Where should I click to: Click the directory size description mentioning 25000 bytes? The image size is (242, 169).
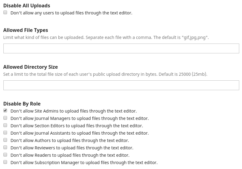tap(105, 74)
